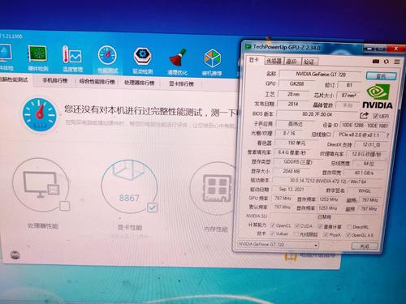This screenshot has height=304, width=406.
Task: Click the 192 单元 shaders value
Action: click(x=297, y=143)
